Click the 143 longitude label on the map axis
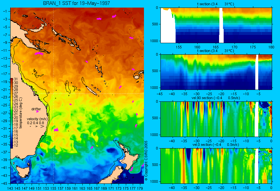 (10, 188)
